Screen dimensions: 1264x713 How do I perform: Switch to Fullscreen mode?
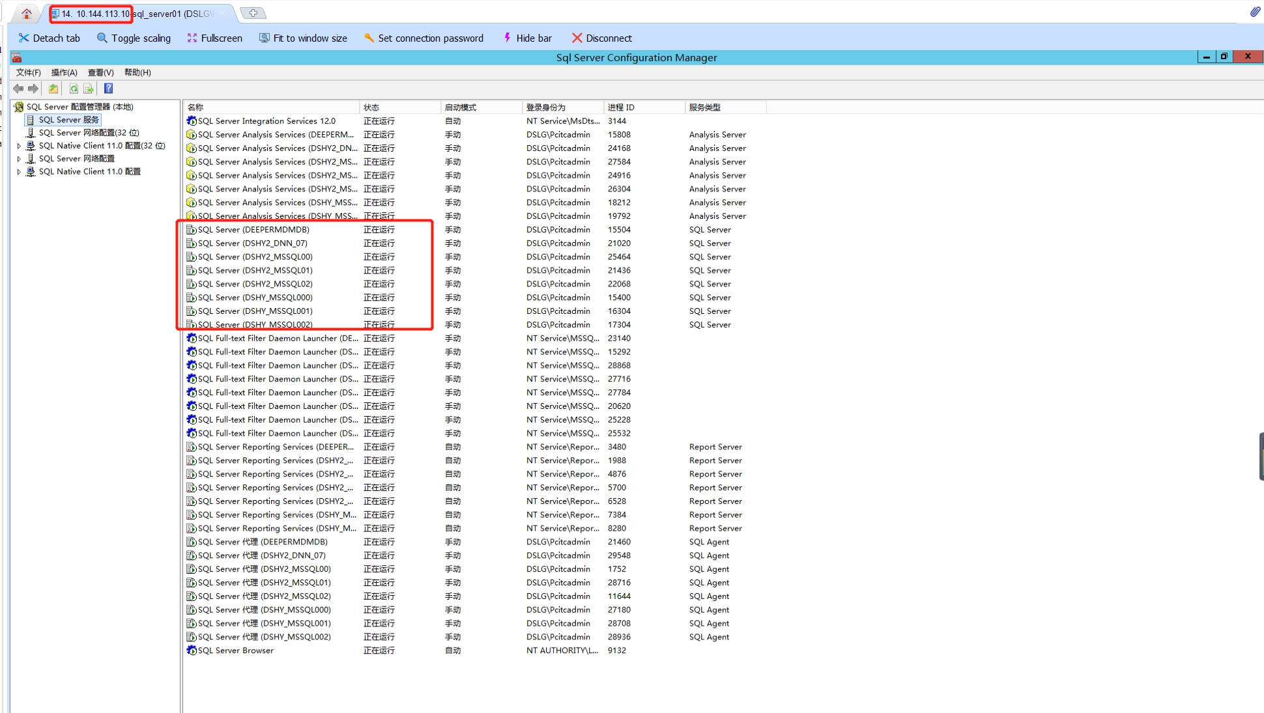(214, 38)
